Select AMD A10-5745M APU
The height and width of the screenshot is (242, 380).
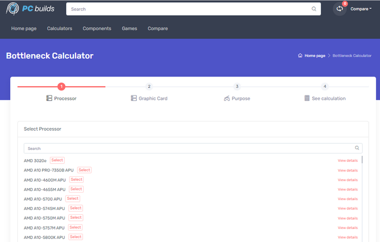(x=75, y=208)
